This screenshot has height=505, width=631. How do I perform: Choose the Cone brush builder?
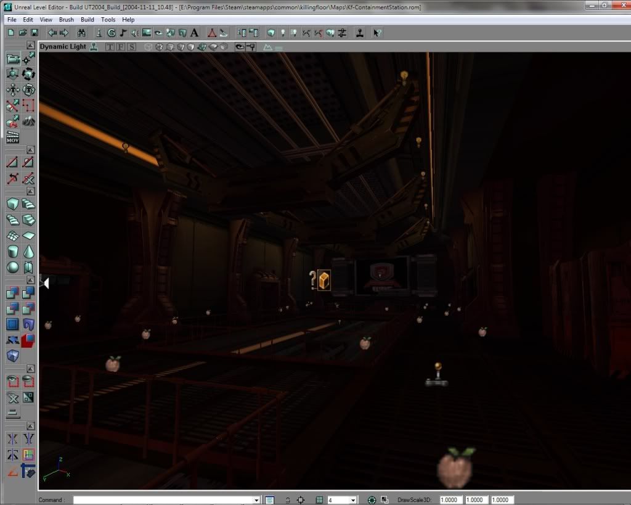click(x=28, y=252)
